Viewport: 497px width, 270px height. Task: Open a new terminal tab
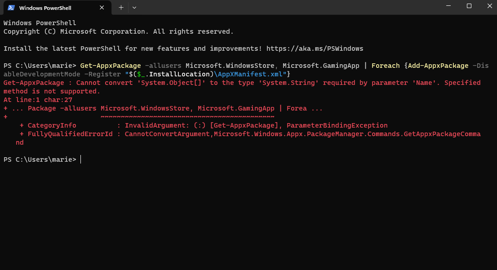[x=121, y=8]
